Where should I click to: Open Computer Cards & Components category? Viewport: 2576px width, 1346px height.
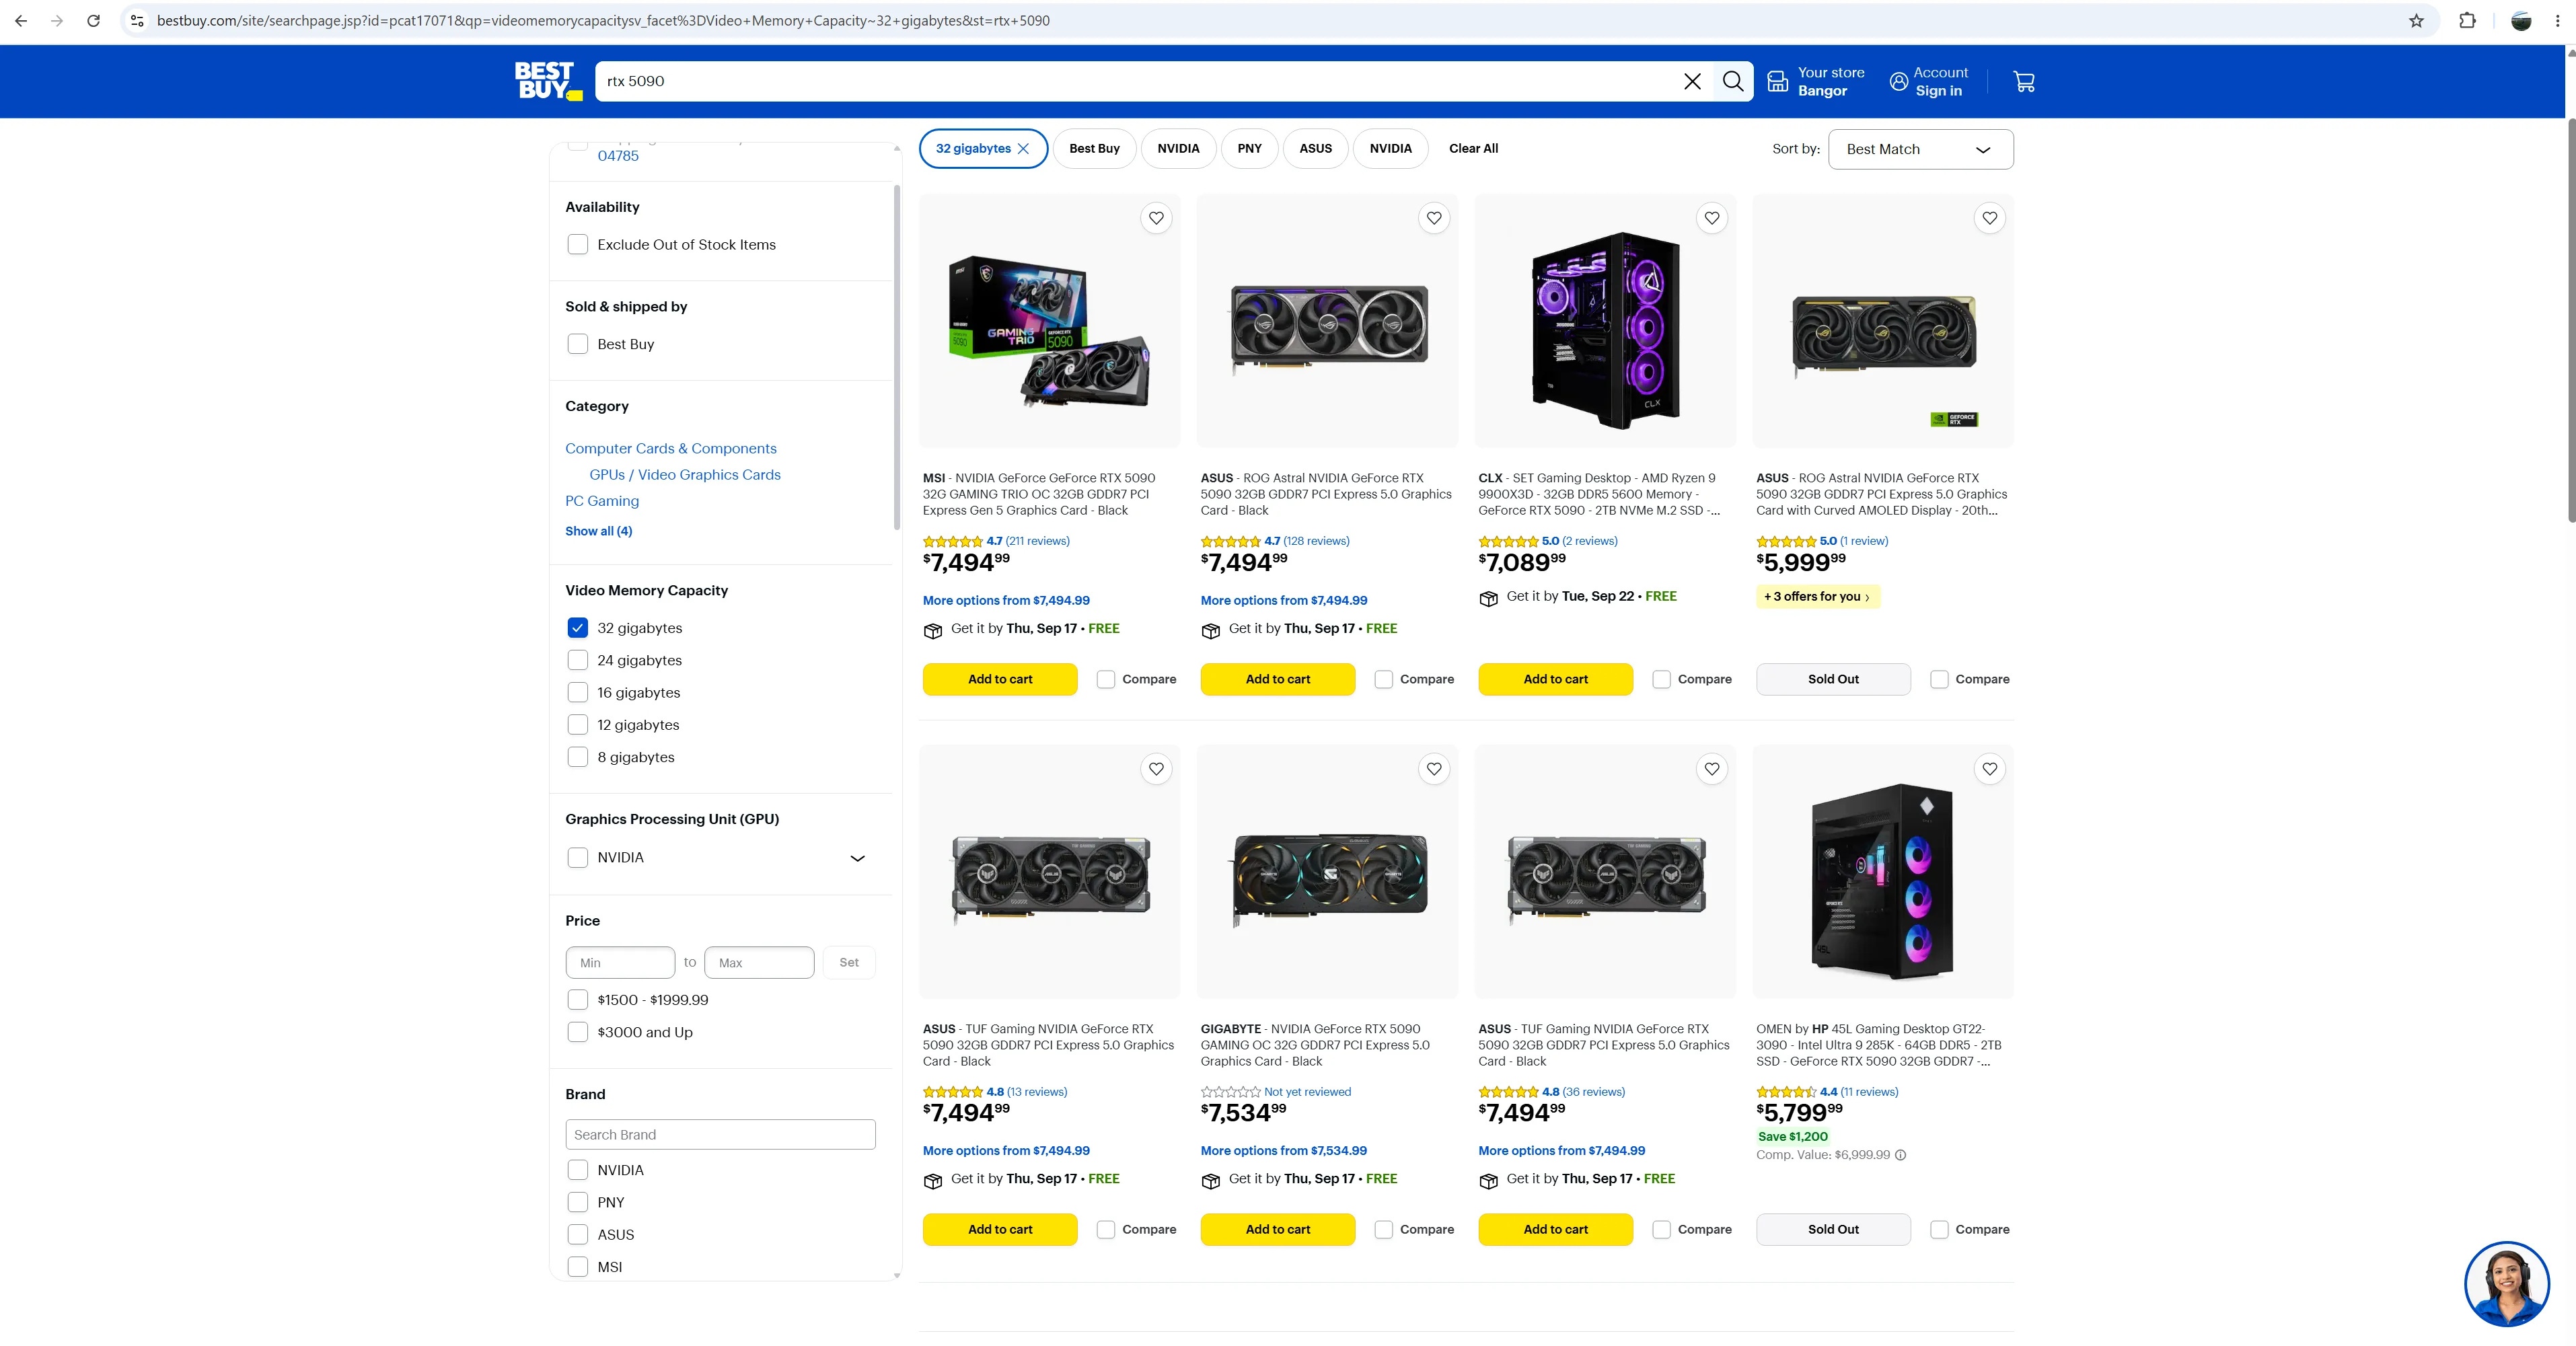click(670, 449)
